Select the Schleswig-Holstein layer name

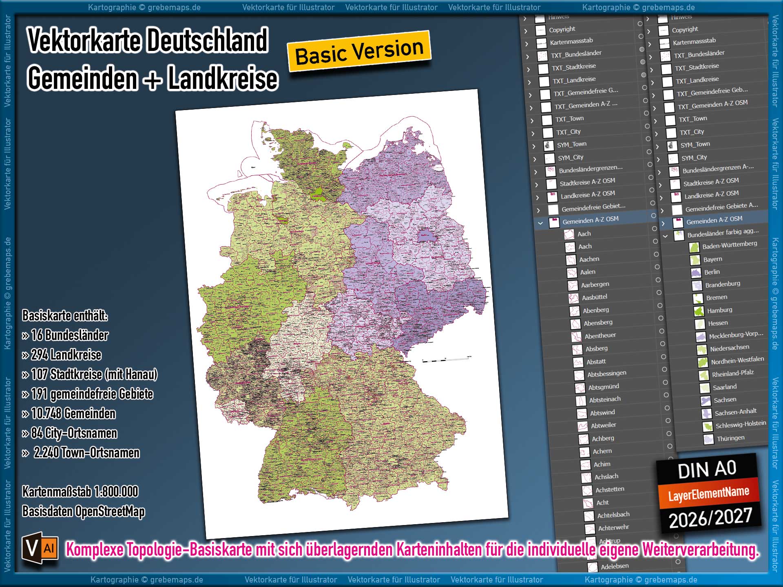point(741,425)
